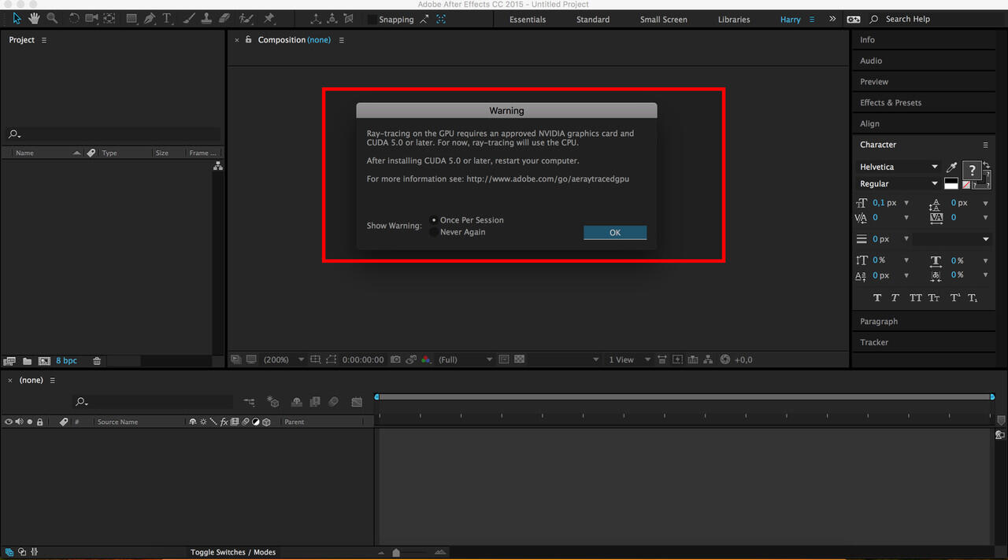Click the eyedropper in Character panel
The image size is (1008, 560).
tap(951, 168)
